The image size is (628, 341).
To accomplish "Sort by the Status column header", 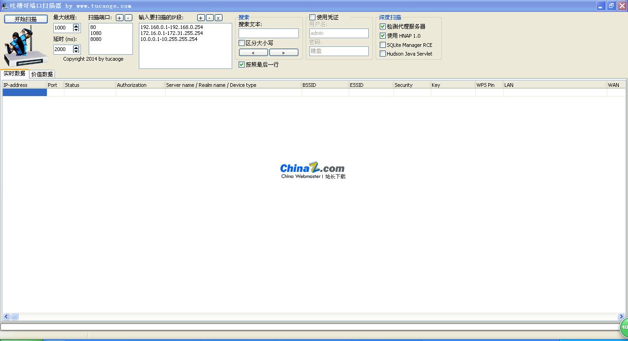I will pyautogui.click(x=90, y=85).
